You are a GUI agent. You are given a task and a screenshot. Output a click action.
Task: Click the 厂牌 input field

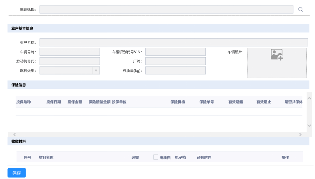coord(175,61)
